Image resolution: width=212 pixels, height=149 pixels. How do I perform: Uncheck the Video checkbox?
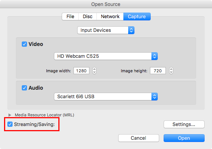click(x=24, y=44)
